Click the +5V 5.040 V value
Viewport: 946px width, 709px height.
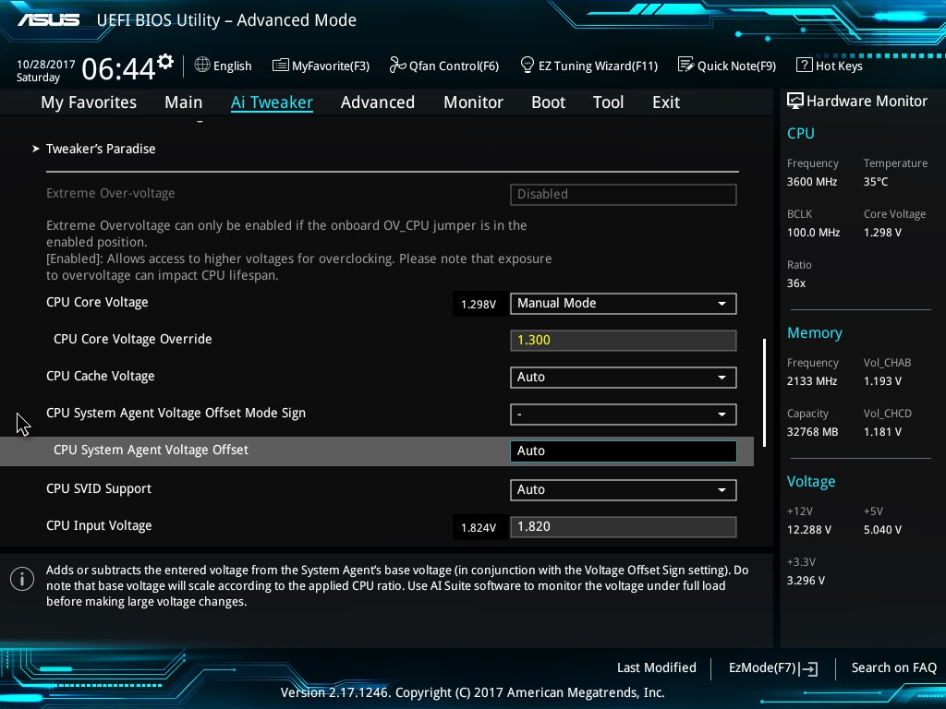point(882,529)
